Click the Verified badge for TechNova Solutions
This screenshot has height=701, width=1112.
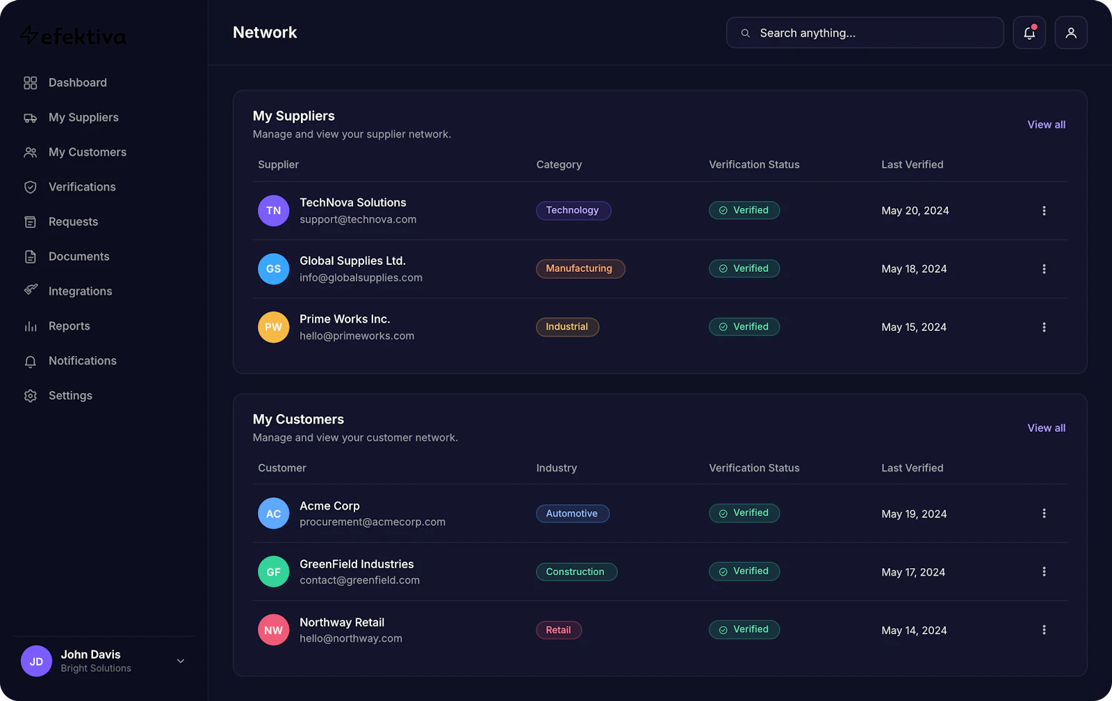[x=744, y=210]
